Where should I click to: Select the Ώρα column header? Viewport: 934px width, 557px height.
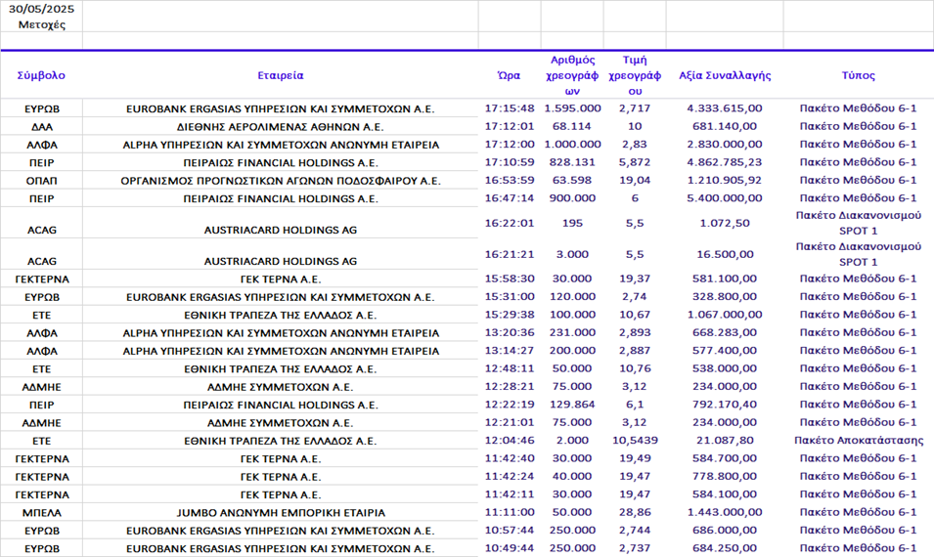point(510,75)
